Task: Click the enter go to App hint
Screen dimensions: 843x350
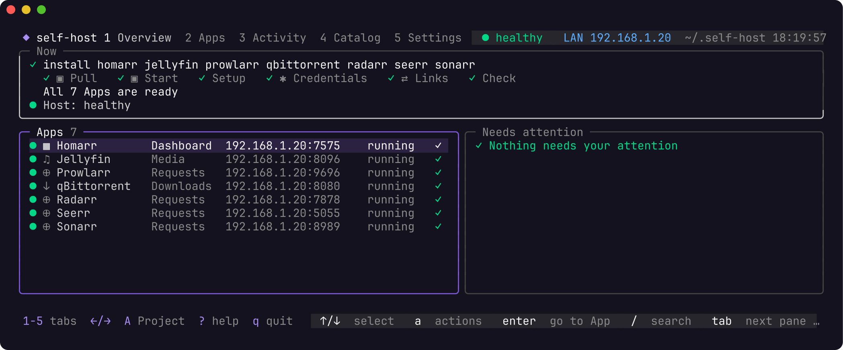Action: (x=556, y=321)
